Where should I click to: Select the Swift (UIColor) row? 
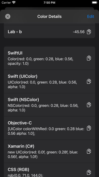[x=49, y=81]
